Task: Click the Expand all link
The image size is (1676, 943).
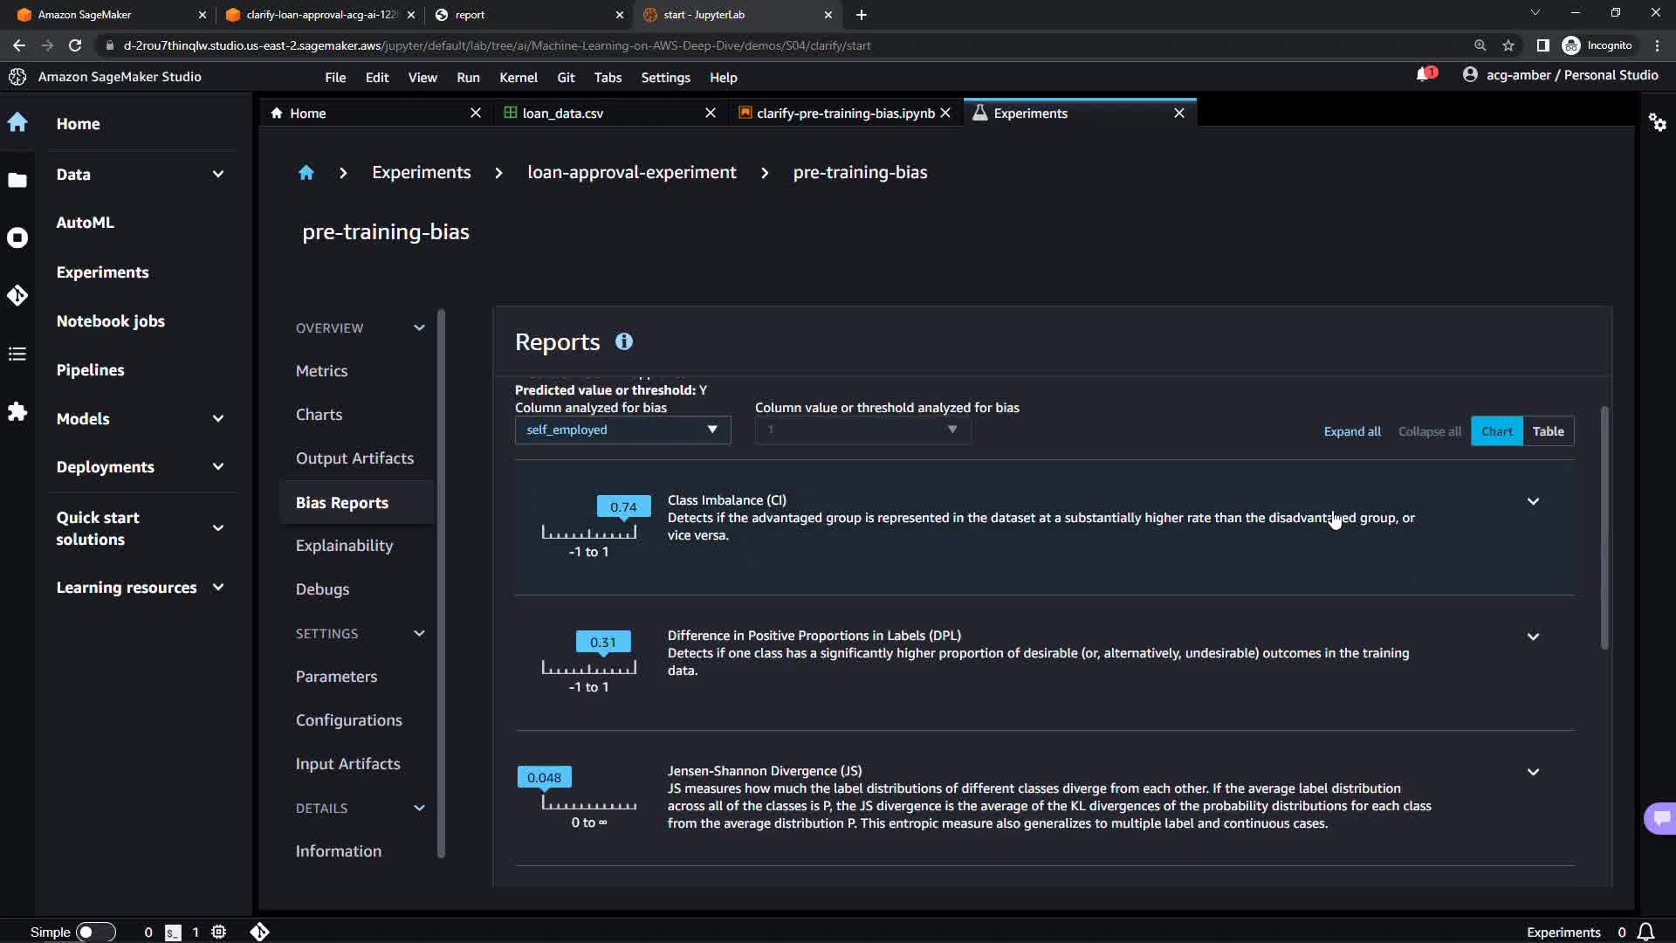Action: coord(1351,431)
